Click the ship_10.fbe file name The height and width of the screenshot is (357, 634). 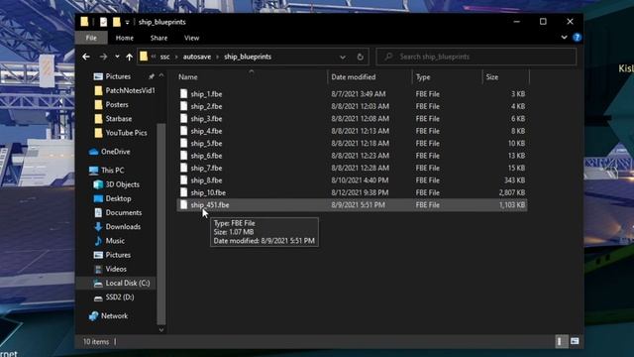coord(208,192)
